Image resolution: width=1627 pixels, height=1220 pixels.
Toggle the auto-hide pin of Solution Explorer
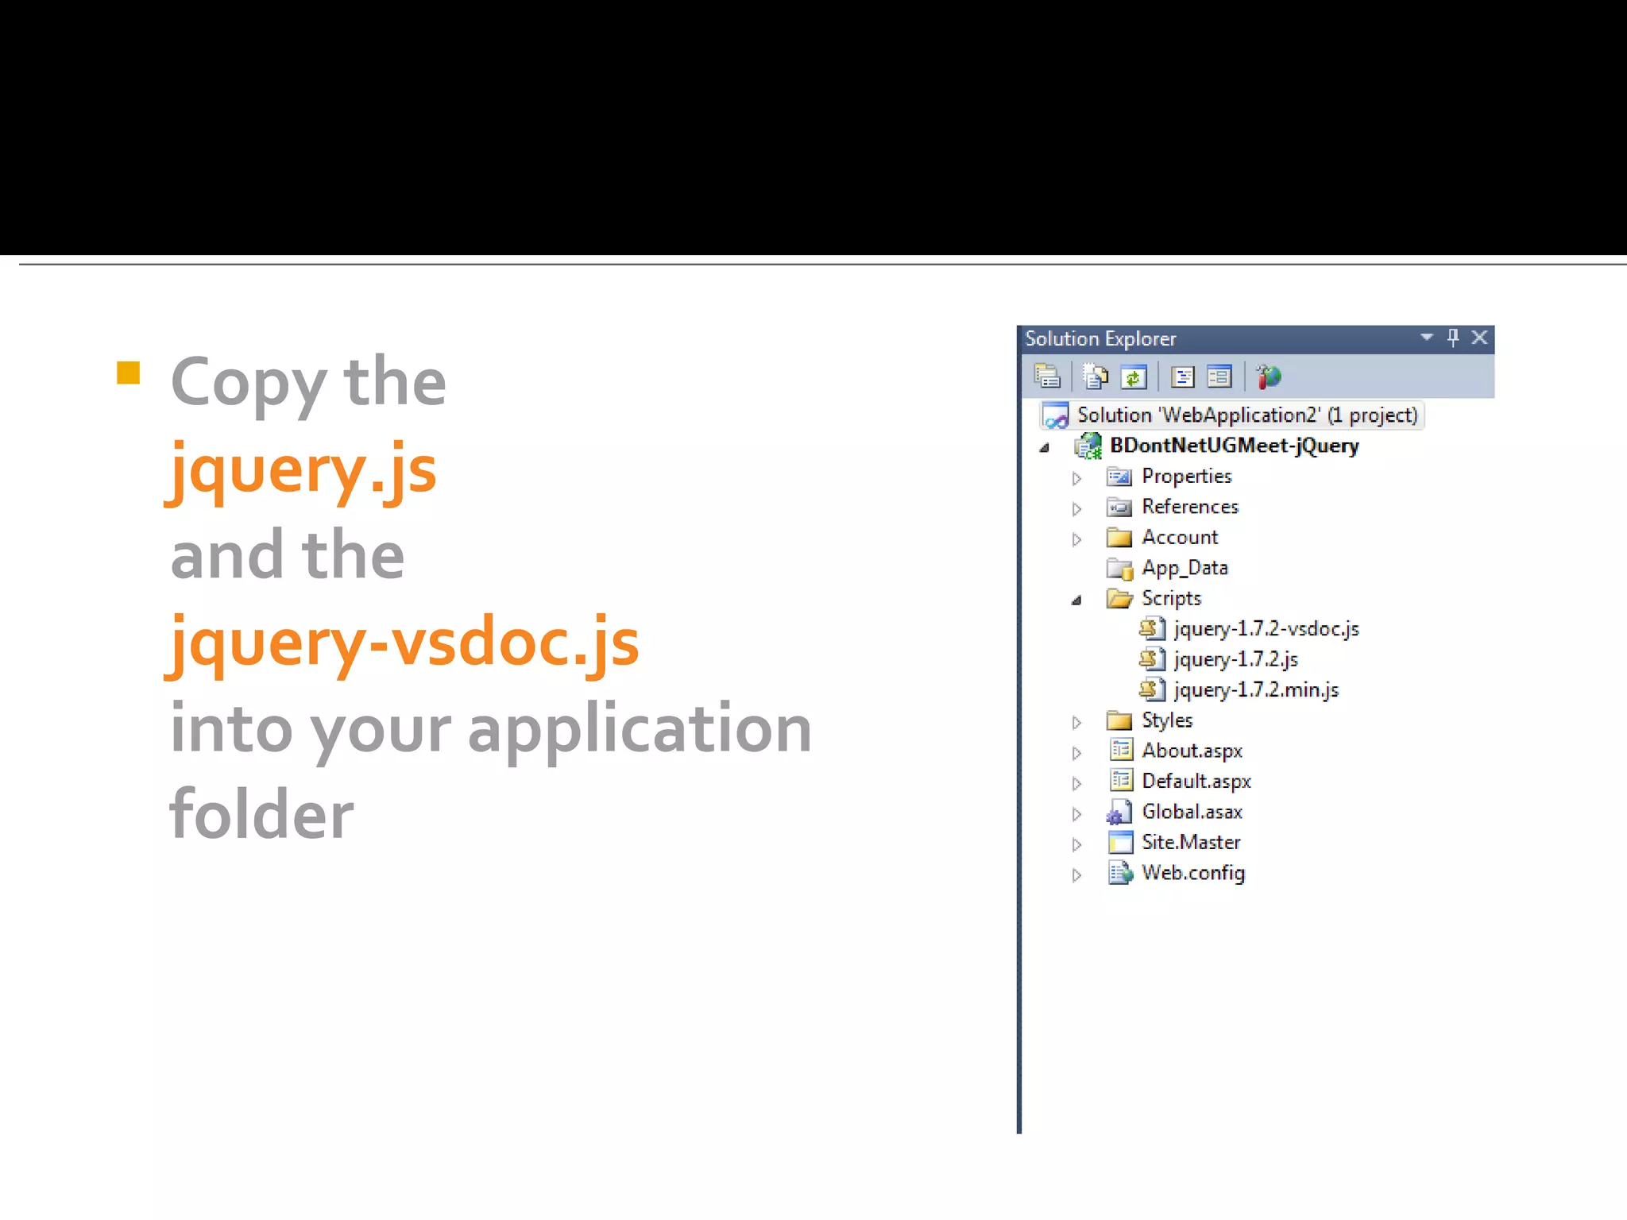1453,338
